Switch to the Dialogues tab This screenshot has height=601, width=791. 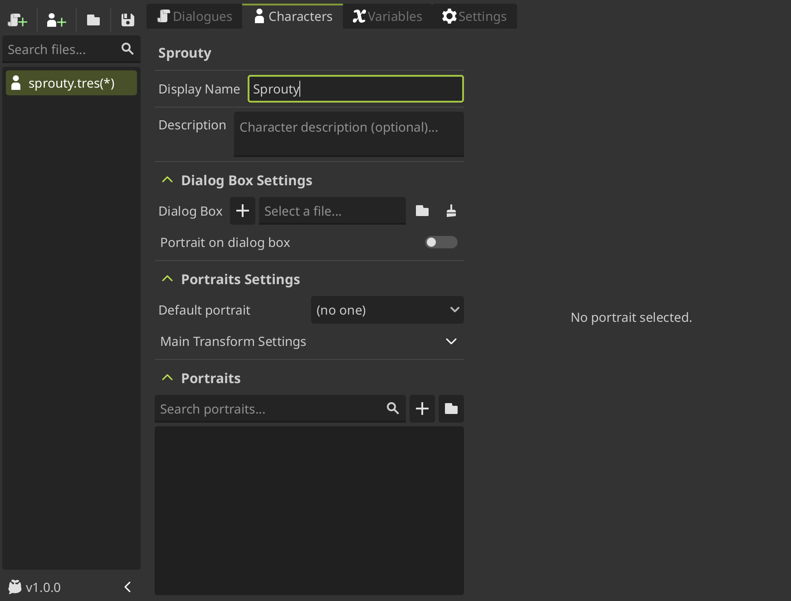(x=195, y=16)
